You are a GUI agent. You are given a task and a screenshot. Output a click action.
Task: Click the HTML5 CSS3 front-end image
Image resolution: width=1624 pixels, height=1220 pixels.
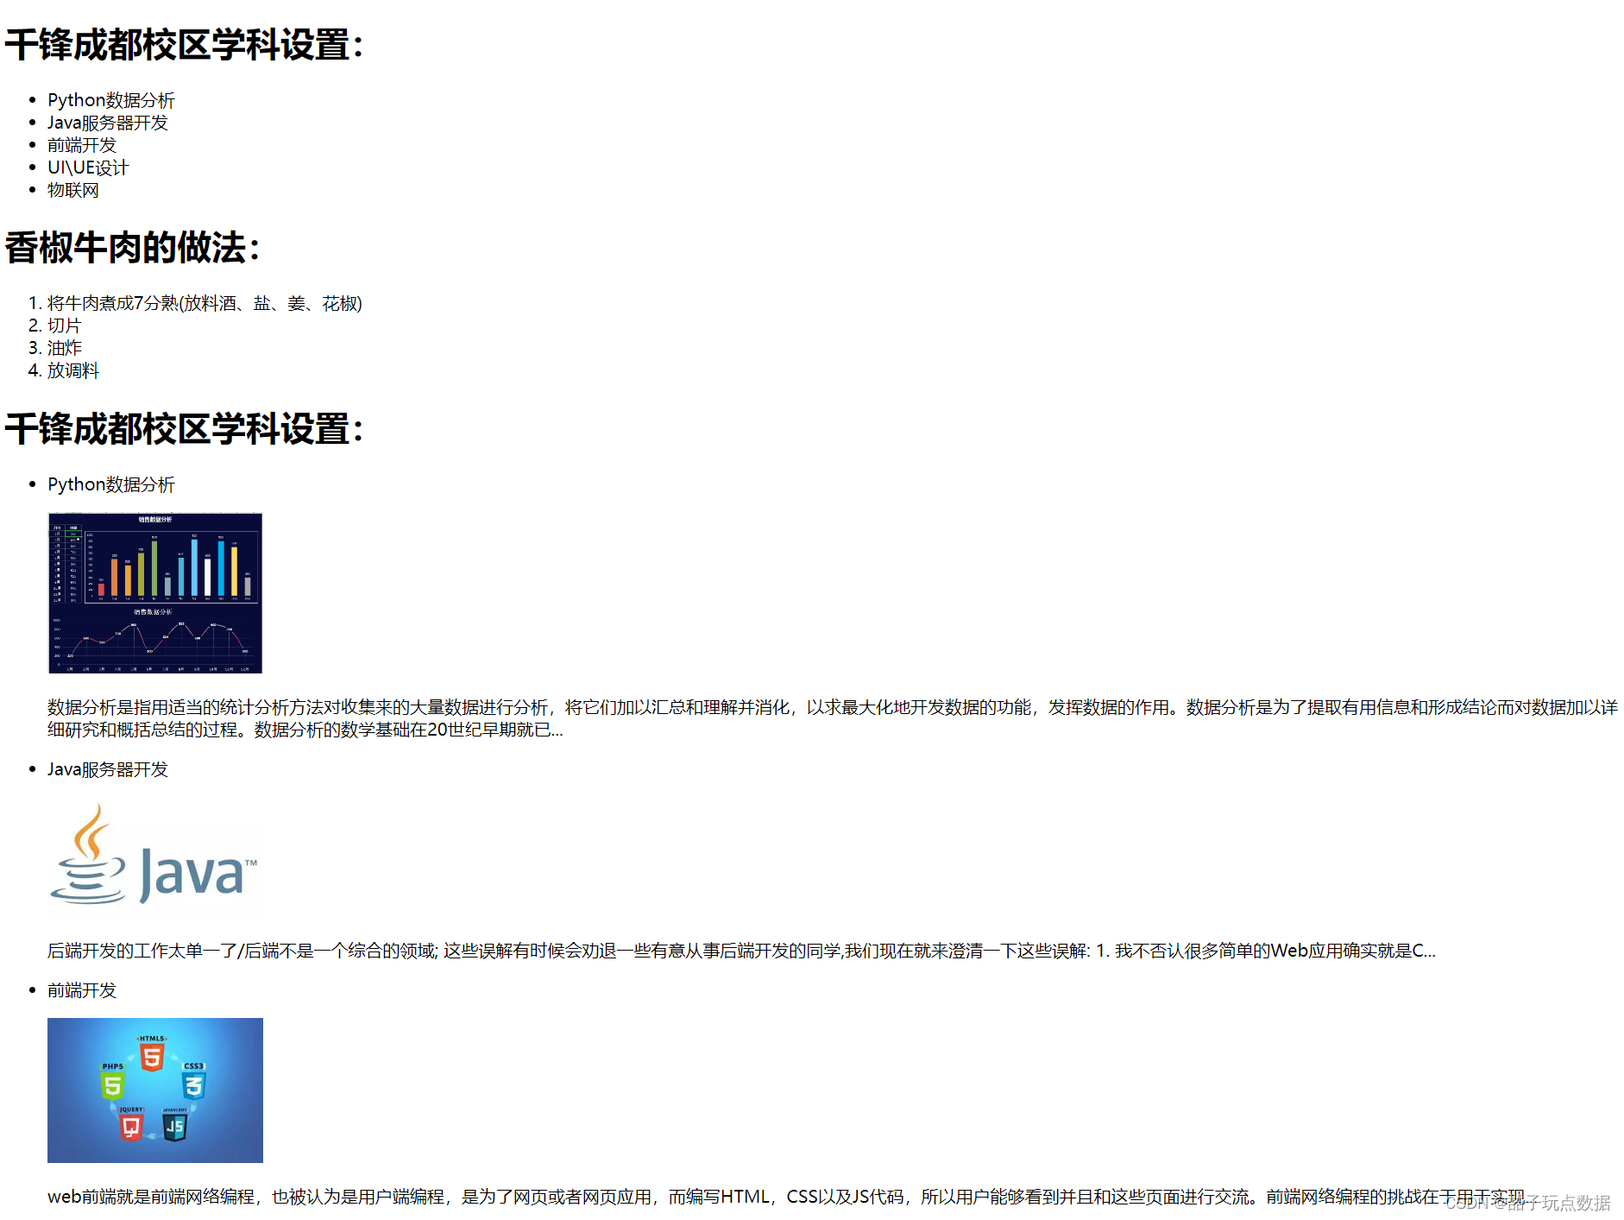pos(155,1090)
